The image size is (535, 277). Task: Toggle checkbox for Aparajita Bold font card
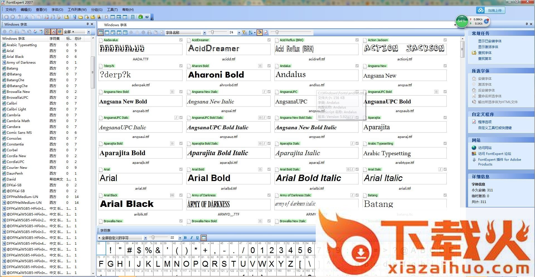coord(181,144)
